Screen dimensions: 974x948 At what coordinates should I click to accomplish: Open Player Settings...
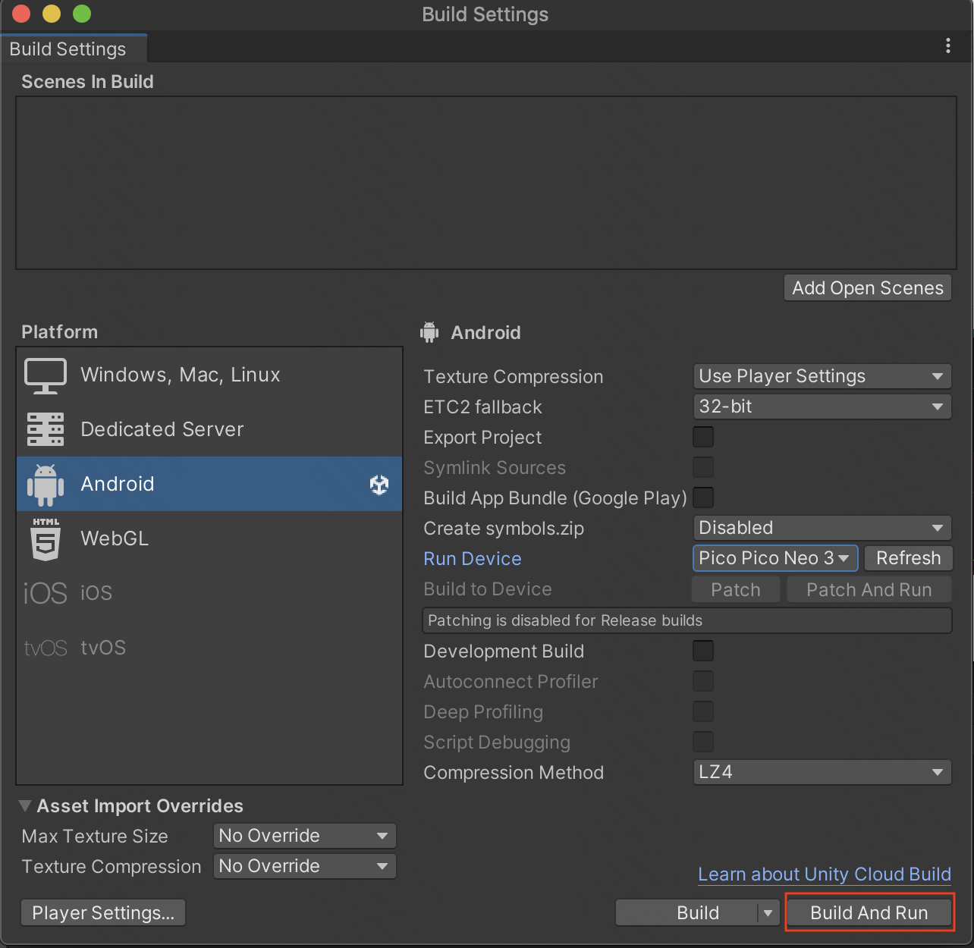click(x=103, y=913)
